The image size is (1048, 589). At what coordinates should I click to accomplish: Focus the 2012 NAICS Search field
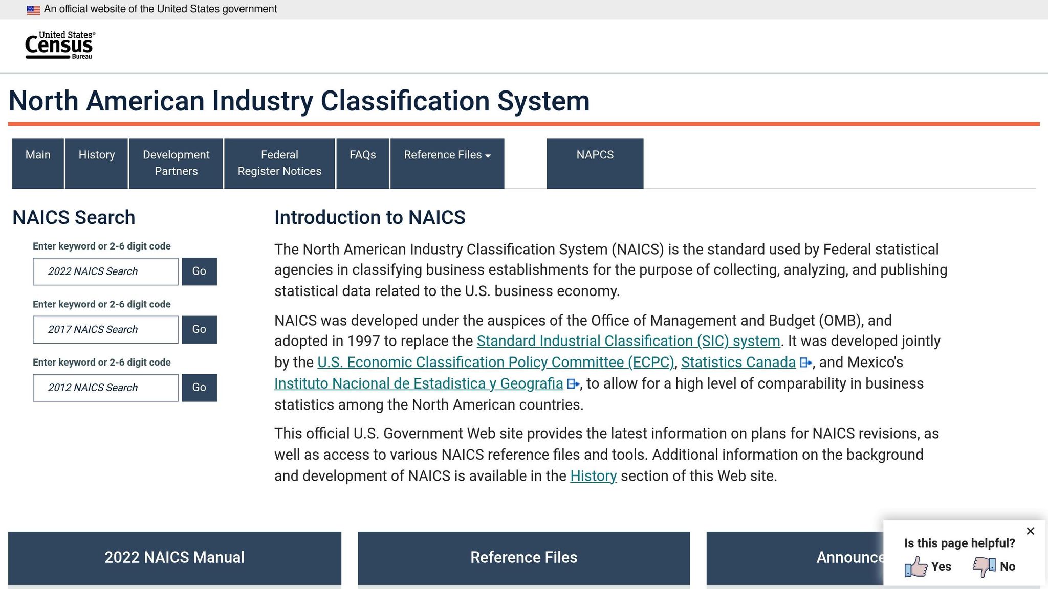click(x=105, y=388)
